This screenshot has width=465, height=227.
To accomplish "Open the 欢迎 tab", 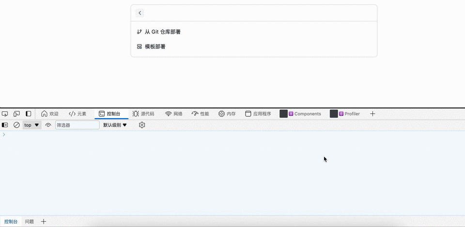I will pyautogui.click(x=50, y=114).
